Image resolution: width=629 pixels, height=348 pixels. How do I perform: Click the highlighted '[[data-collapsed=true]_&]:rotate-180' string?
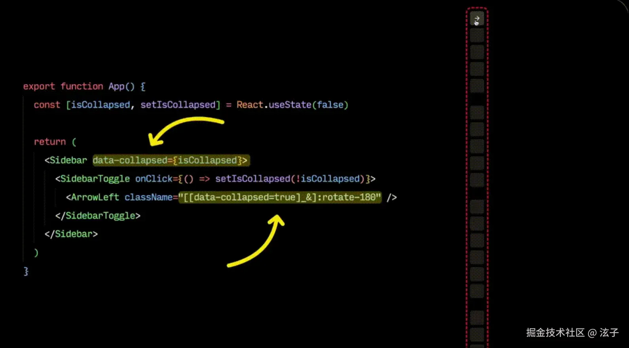(x=280, y=197)
